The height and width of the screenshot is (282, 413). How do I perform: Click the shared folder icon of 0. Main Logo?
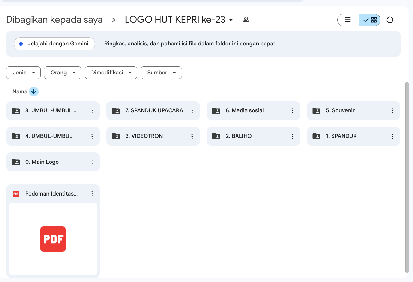click(x=16, y=162)
